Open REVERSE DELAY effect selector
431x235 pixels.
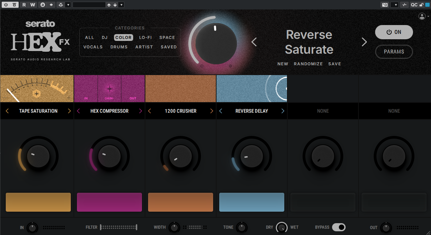(x=252, y=111)
